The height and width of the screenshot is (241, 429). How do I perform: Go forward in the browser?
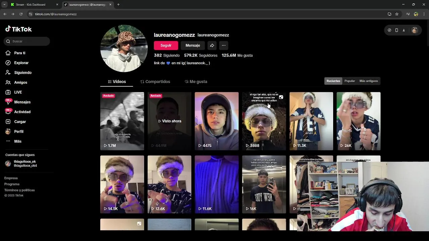click(13, 14)
